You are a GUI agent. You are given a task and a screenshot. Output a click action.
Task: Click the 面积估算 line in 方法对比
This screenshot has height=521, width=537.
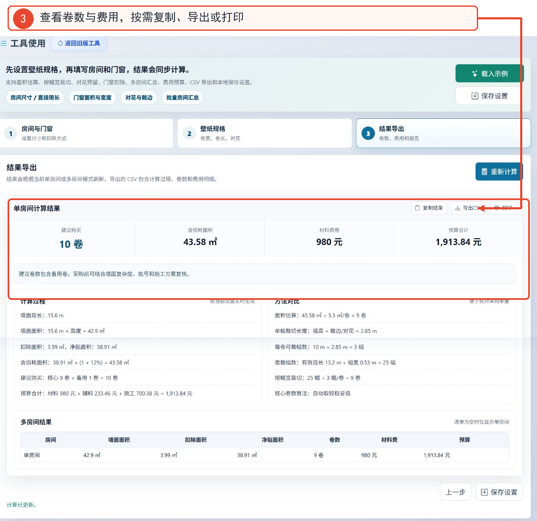click(x=320, y=315)
